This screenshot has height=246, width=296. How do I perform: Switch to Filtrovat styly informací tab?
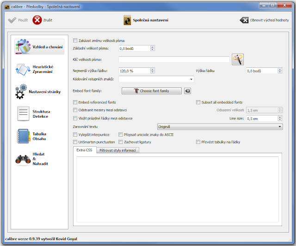117,150
